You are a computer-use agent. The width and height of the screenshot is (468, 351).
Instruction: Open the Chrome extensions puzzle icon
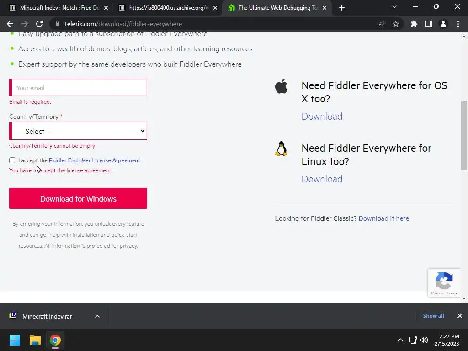[414, 24]
